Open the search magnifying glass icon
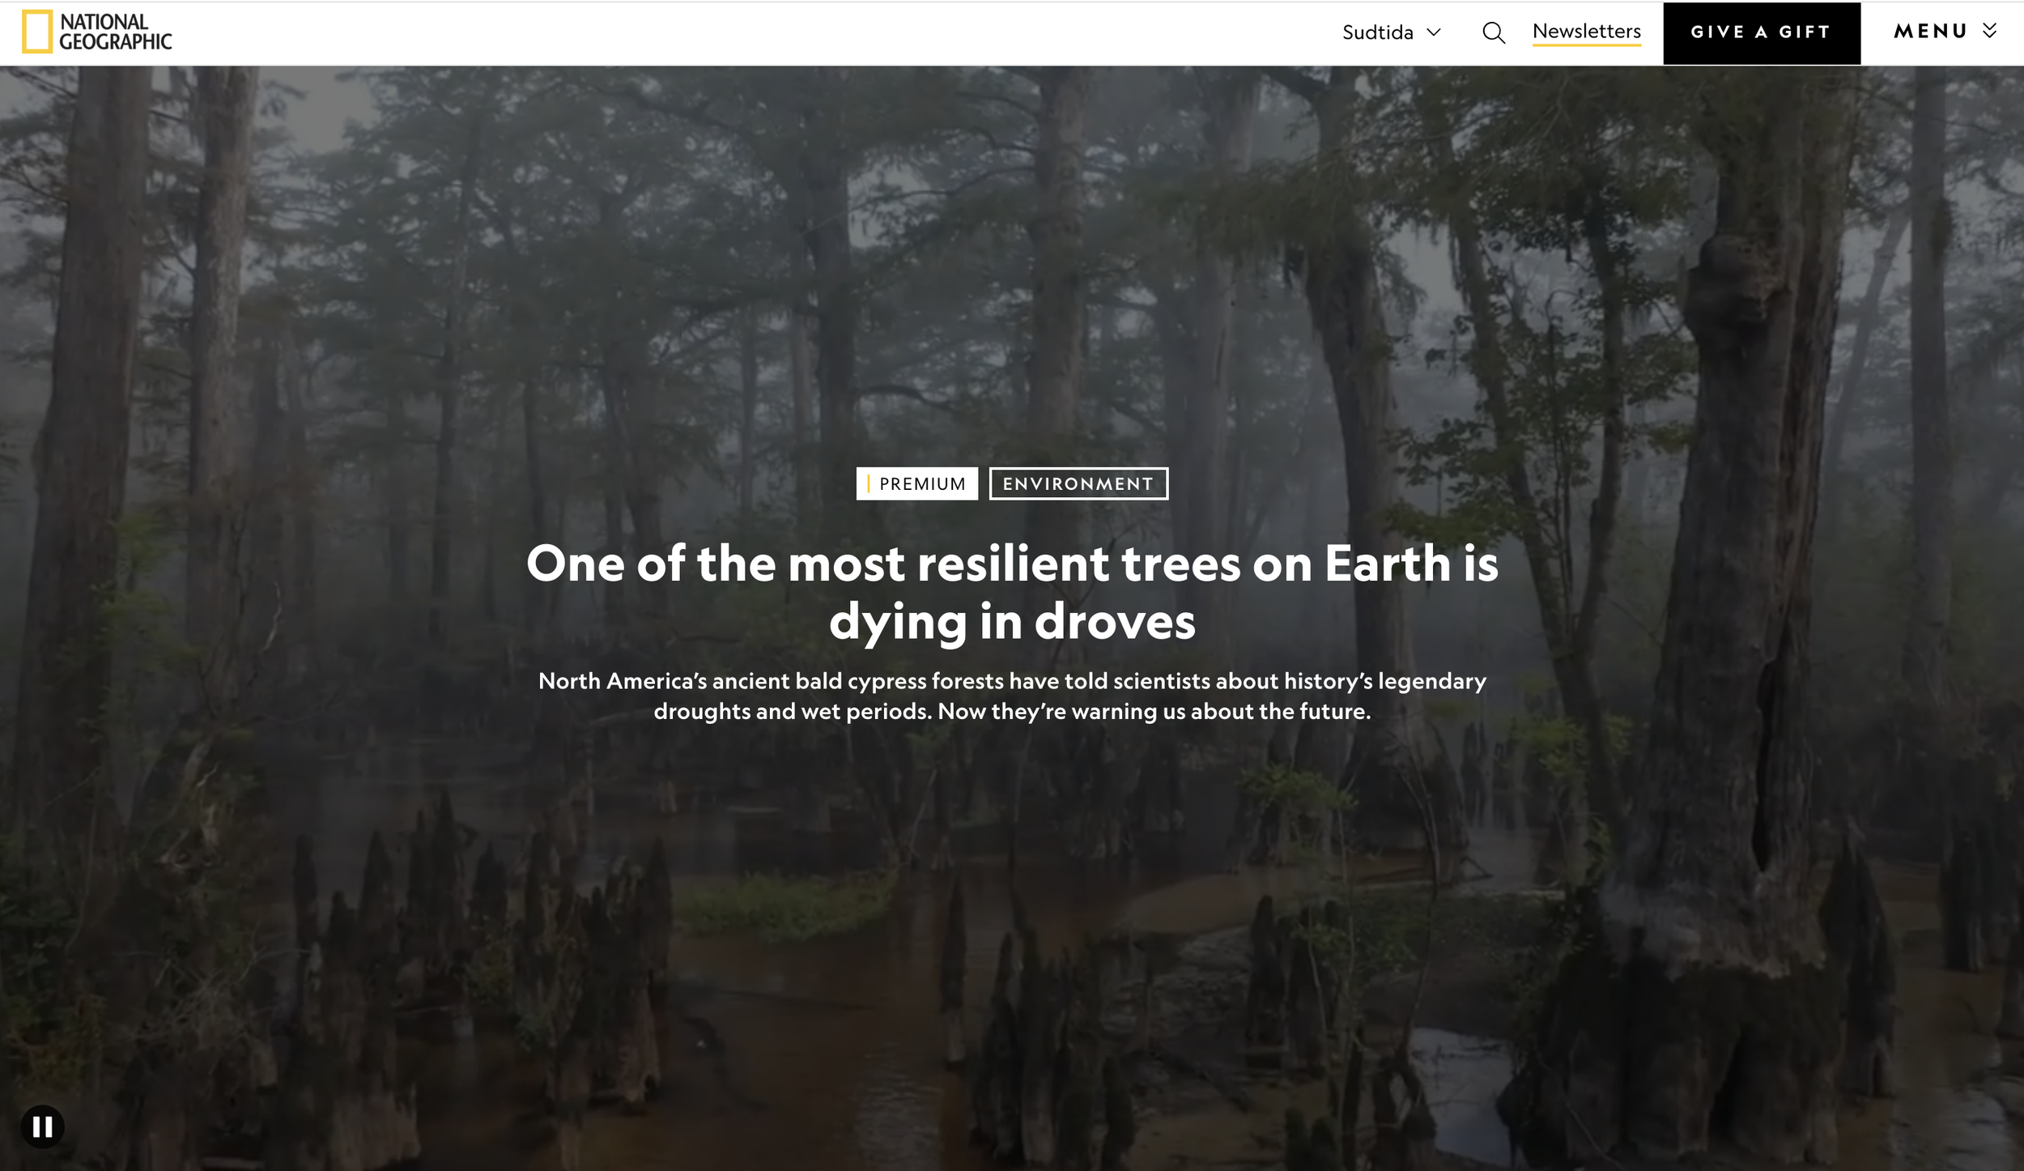The image size is (2024, 1171). click(x=1493, y=32)
